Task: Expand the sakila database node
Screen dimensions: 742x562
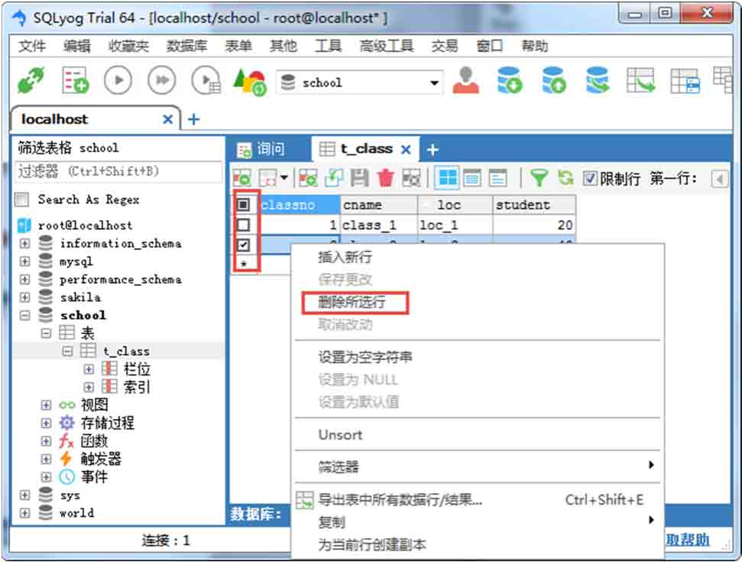Action: click(24, 297)
